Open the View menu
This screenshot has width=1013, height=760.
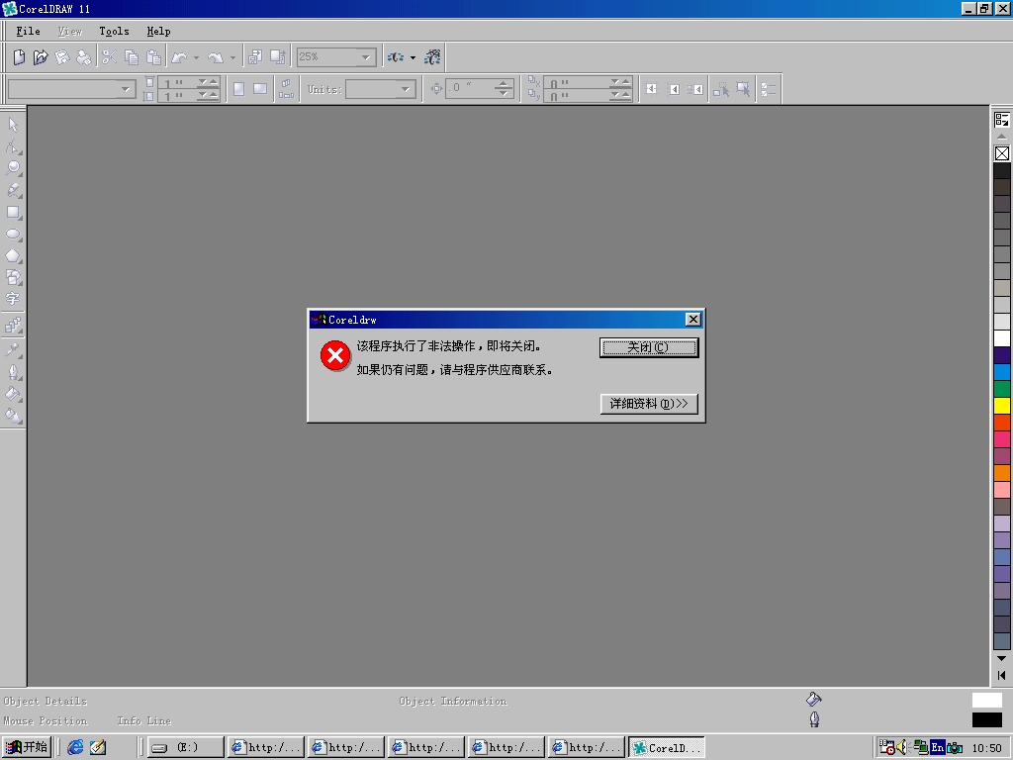pyautogui.click(x=70, y=31)
